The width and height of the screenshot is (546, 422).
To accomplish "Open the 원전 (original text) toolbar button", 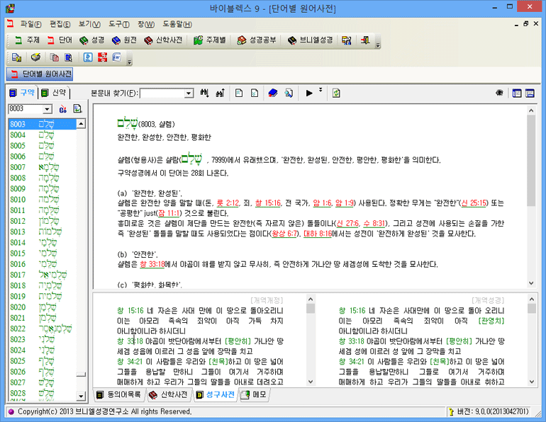I will tap(124, 40).
